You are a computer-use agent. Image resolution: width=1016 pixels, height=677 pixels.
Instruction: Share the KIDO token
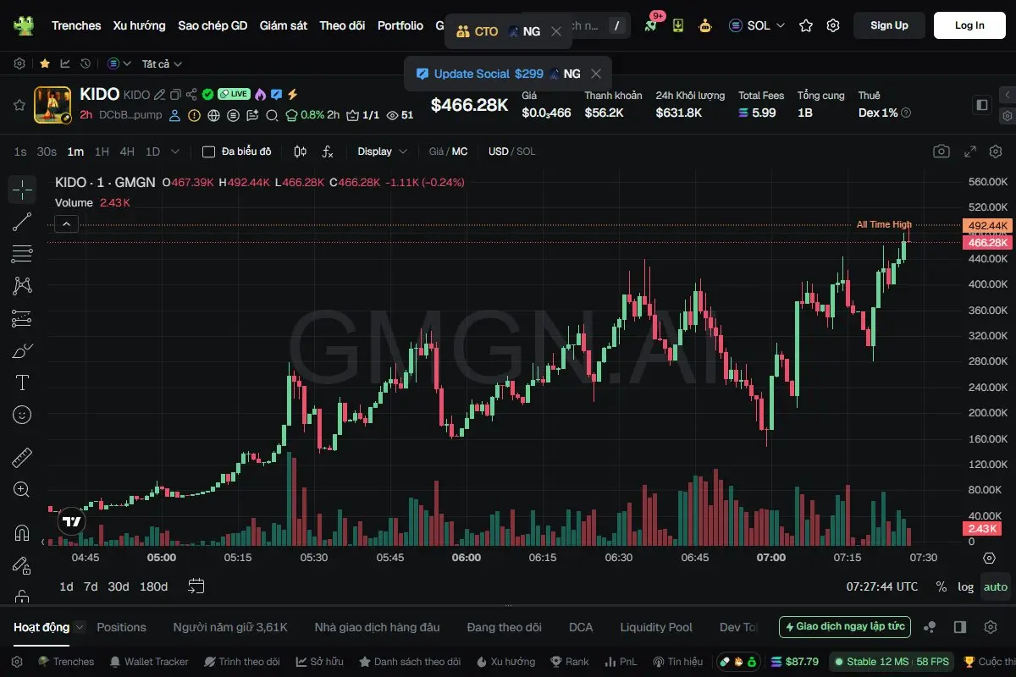pos(191,95)
